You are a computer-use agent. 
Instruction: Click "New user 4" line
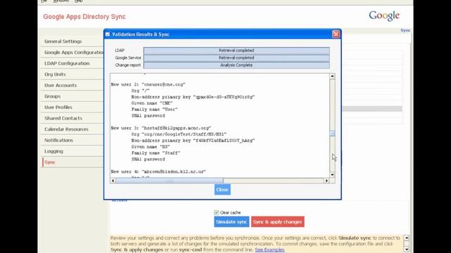tap(159, 171)
